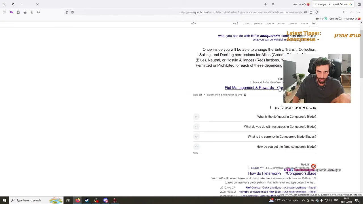This screenshot has width=363, height=204.
Task: Expand 'What is the currency' question
Action: click(x=255, y=137)
